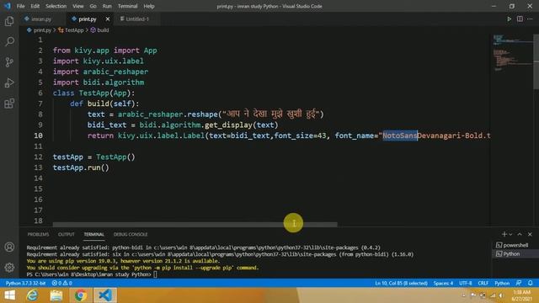Click 'testApp.run()' on line 13
The height and width of the screenshot is (303, 539).
[81, 167]
